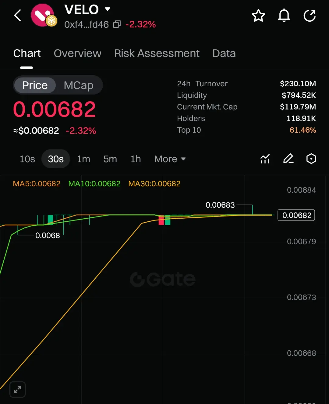Screen dimensions: 329x404
Task: Switch display to MCap
Action: (79, 85)
